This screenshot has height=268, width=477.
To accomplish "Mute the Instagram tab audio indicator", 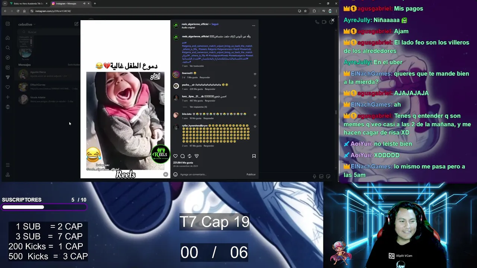I will (x=84, y=3).
